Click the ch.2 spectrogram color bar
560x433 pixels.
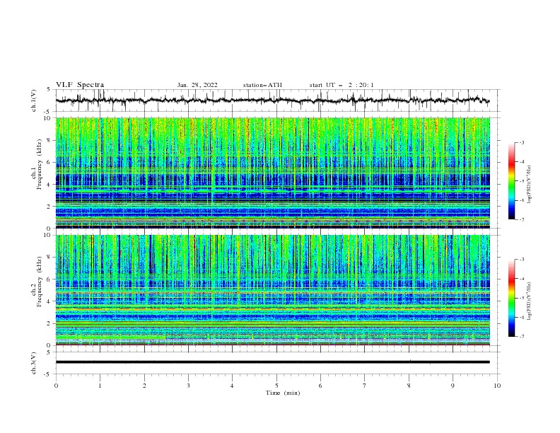pyautogui.click(x=511, y=298)
